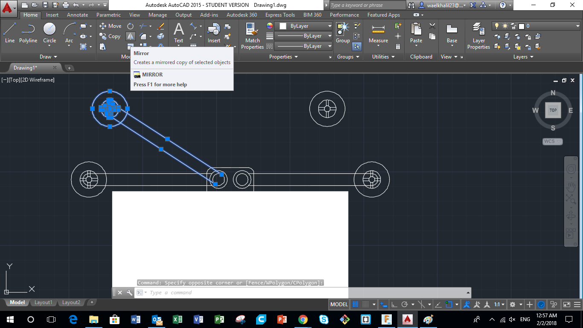Click the [Top] view control label

pyautogui.click(x=15, y=80)
